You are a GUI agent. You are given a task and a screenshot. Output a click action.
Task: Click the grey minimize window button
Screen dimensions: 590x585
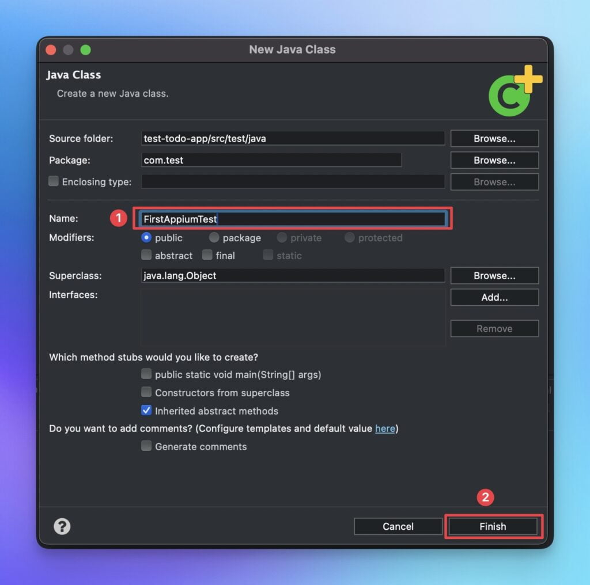[x=68, y=50]
